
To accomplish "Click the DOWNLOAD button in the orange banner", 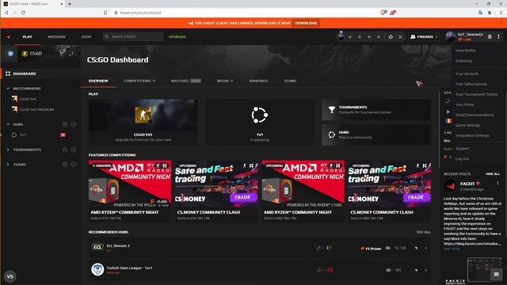I will pos(306,23).
